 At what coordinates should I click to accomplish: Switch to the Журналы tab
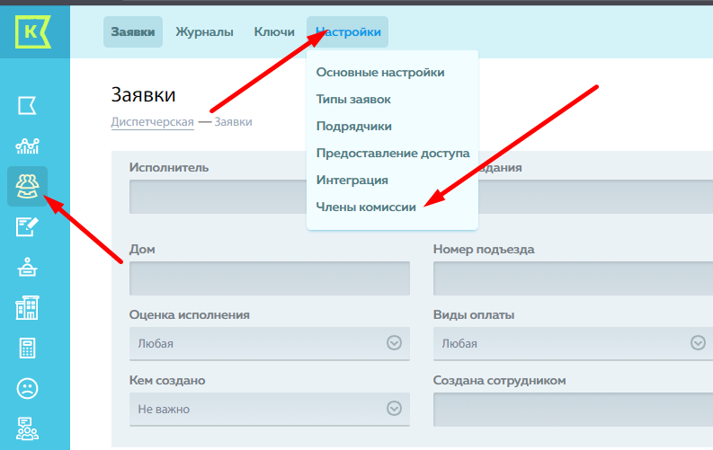click(204, 32)
